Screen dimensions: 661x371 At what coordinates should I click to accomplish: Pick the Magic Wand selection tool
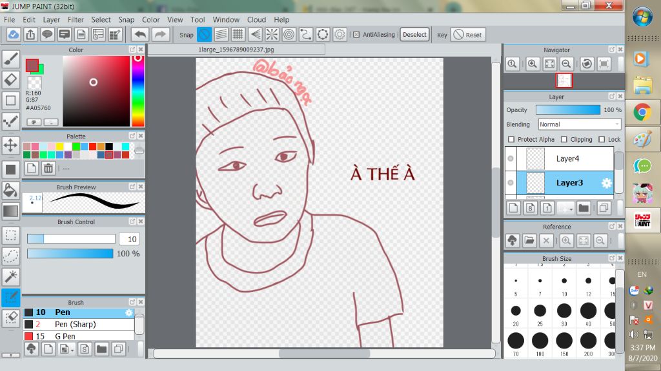[11, 276]
